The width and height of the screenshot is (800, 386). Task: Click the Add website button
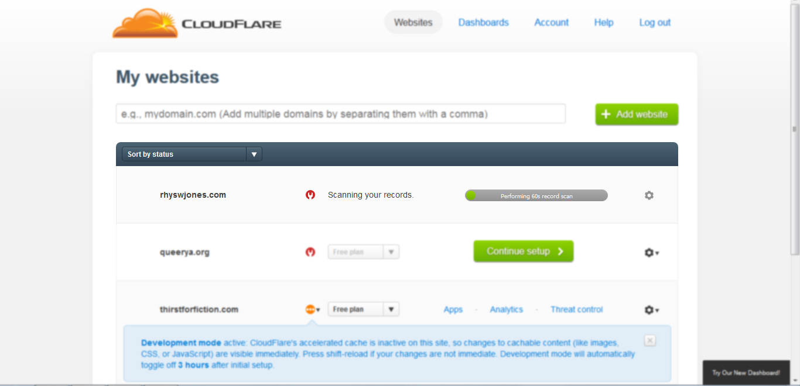[637, 114]
